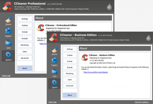Click Intel Core2 Duo system info in Business header
Screen dimensions: 153x104
pyautogui.click(x=95, y=40)
